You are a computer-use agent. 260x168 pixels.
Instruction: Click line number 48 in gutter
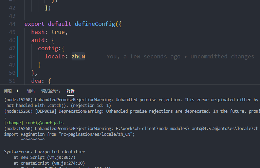tap(12, 57)
